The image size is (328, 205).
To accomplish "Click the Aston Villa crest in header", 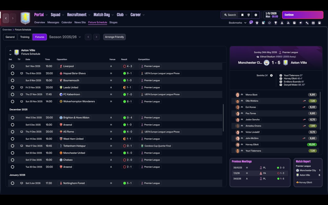I will click(x=25, y=18).
